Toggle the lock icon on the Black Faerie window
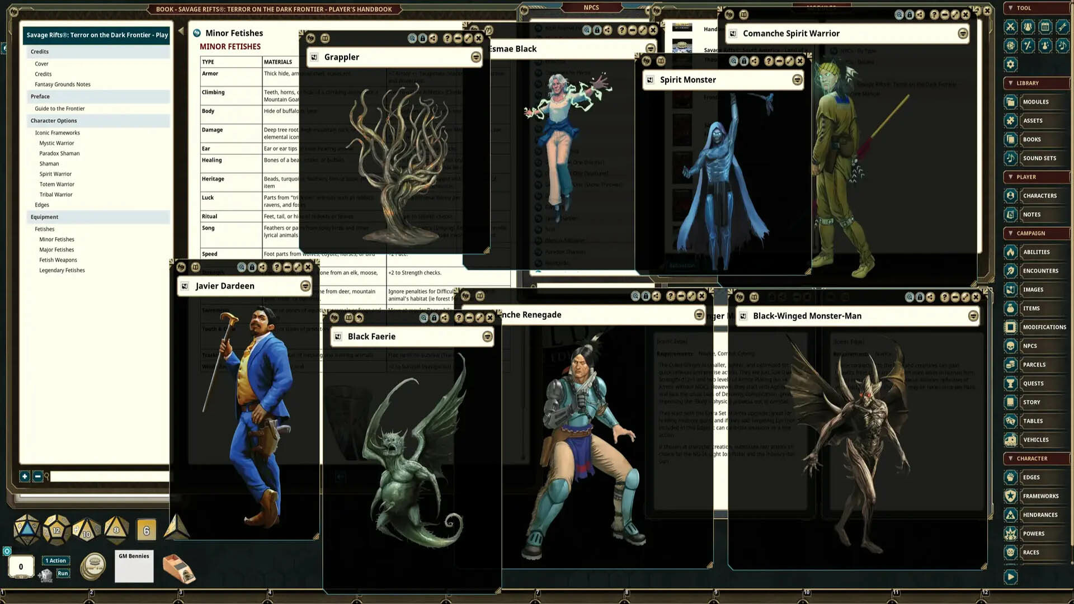 tap(434, 318)
